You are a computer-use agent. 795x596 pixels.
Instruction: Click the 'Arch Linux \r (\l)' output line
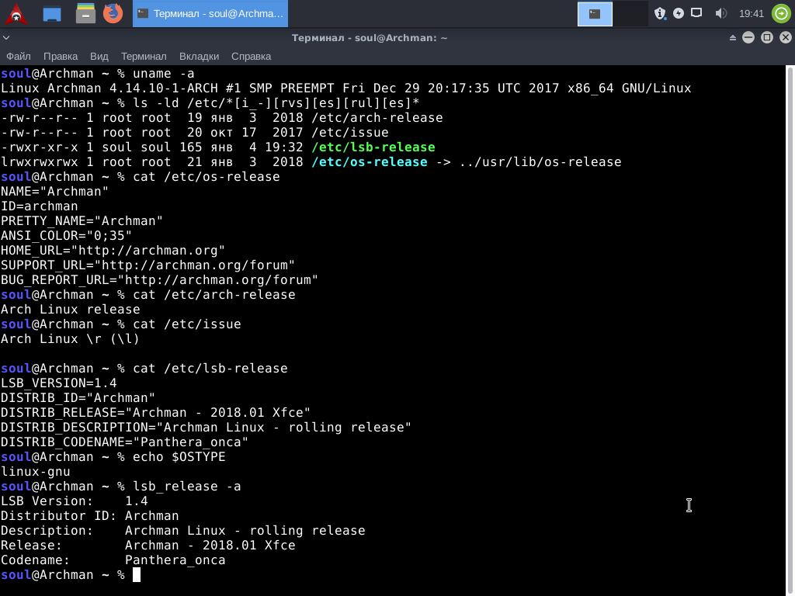(x=70, y=338)
